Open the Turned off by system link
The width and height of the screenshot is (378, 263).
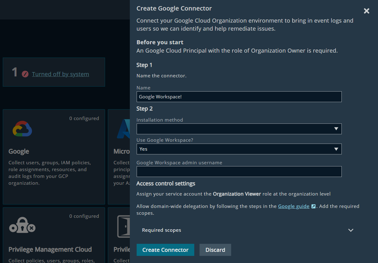point(60,74)
